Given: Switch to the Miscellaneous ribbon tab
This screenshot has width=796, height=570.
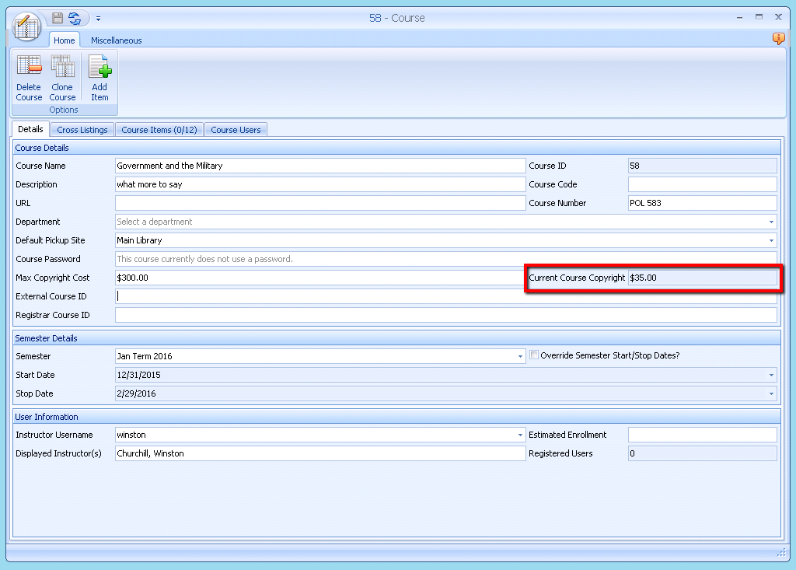Looking at the screenshot, I should coord(116,40).
